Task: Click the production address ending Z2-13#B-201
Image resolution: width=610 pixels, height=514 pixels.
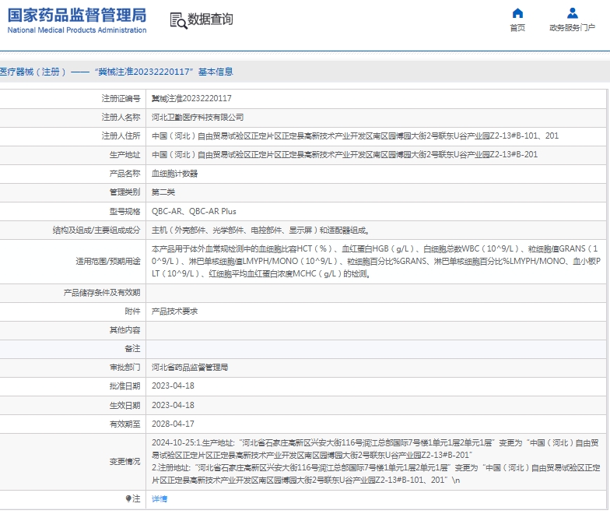Action: pyautogui.click(x=345, y=154)
